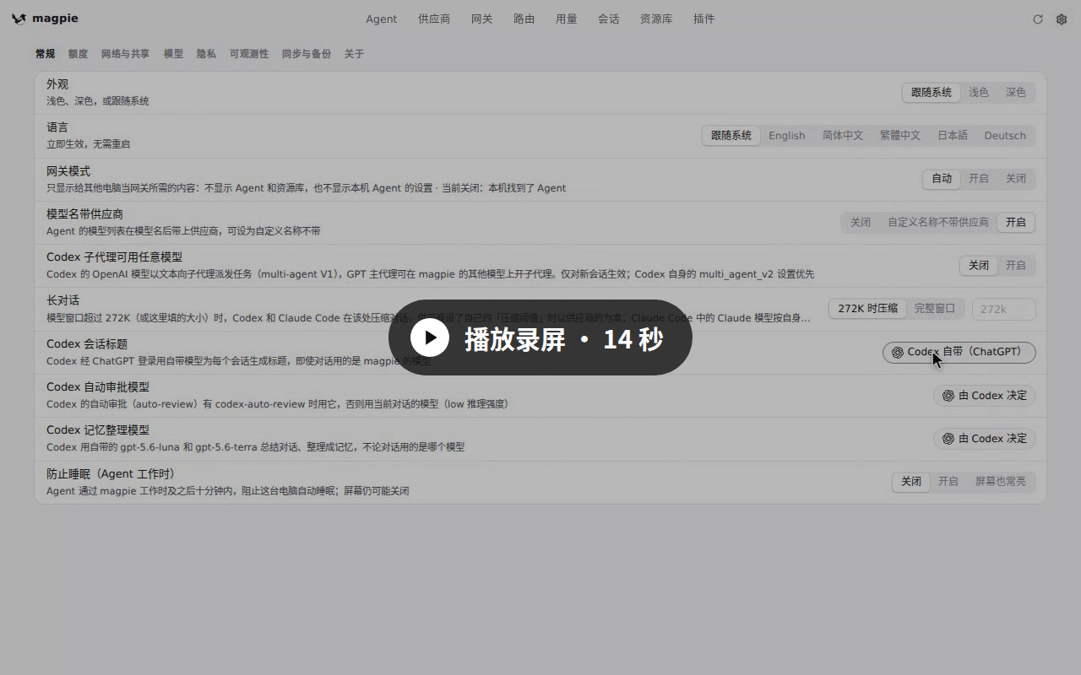Open the Agent top menu
This screenshot has width=1081, height=675.
382,19
